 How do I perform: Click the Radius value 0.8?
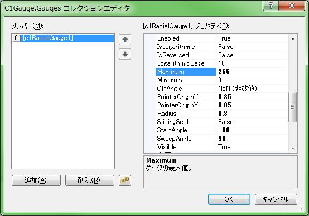(x=223, y=114)
